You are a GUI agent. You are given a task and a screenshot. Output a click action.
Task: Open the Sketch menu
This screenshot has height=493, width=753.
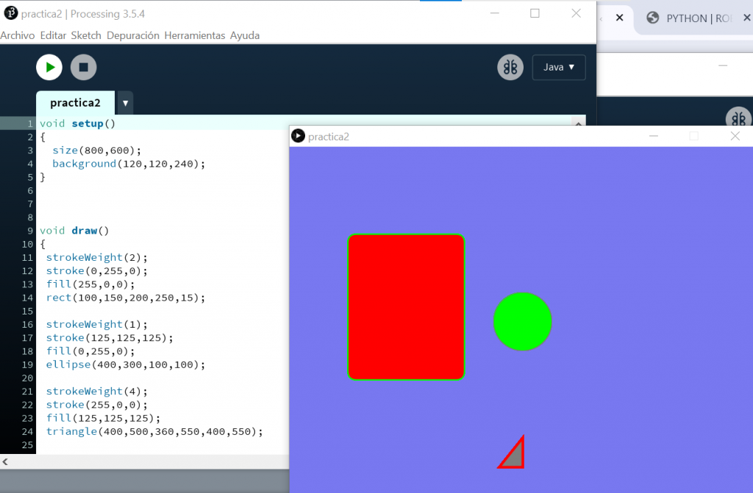point(86,35)
